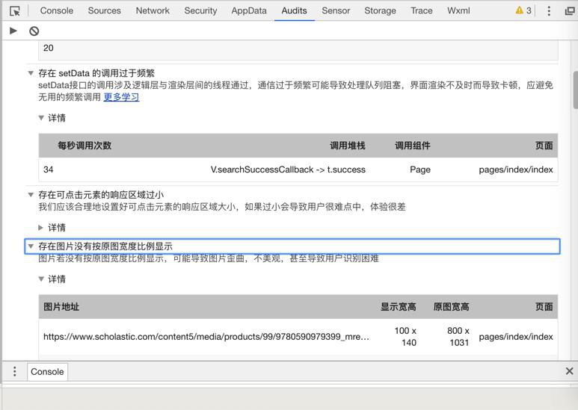Open the drawer three-dot menu beside Console
Screen dimensions: 578x410
coord(15,371)
